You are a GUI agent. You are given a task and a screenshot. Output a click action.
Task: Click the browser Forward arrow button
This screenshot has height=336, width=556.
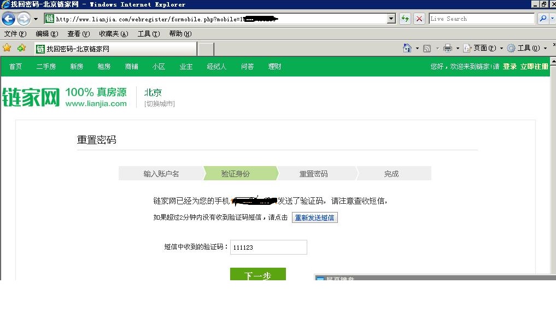click(x=24, y=19)
